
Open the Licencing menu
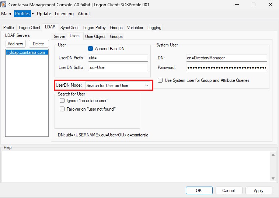64,14
